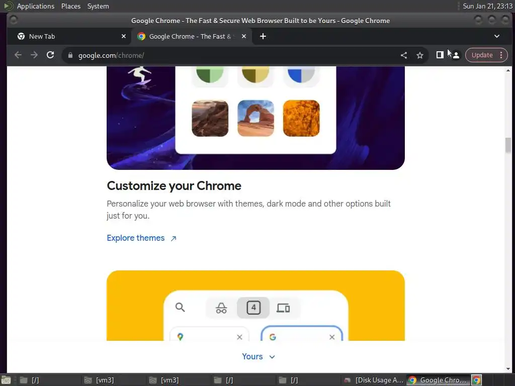The image size is (515, 386).
Task: Pick the blue and grey theme swatch
Action: point(301,75)
